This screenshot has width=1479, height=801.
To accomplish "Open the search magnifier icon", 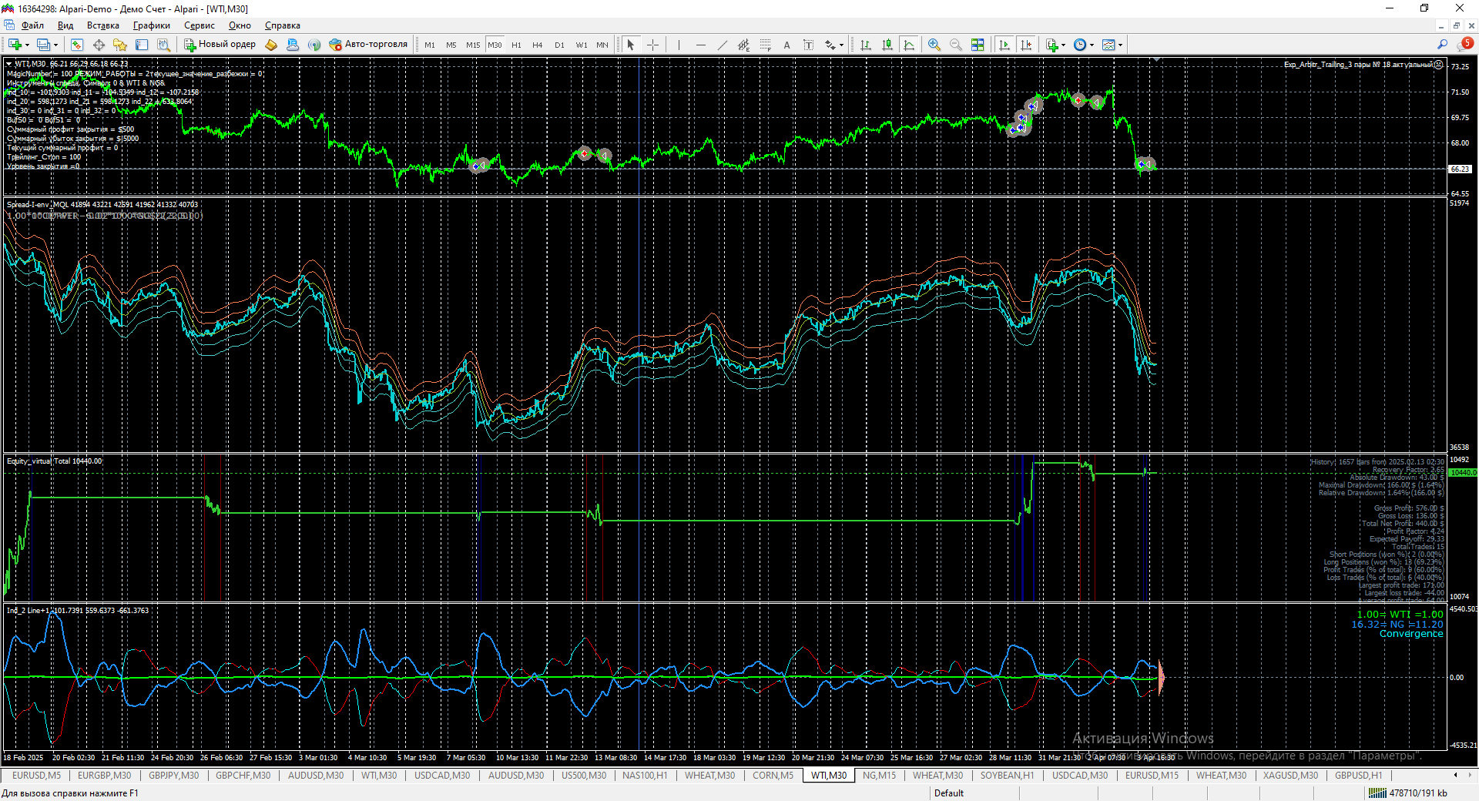I will [x=1442, y=45].
